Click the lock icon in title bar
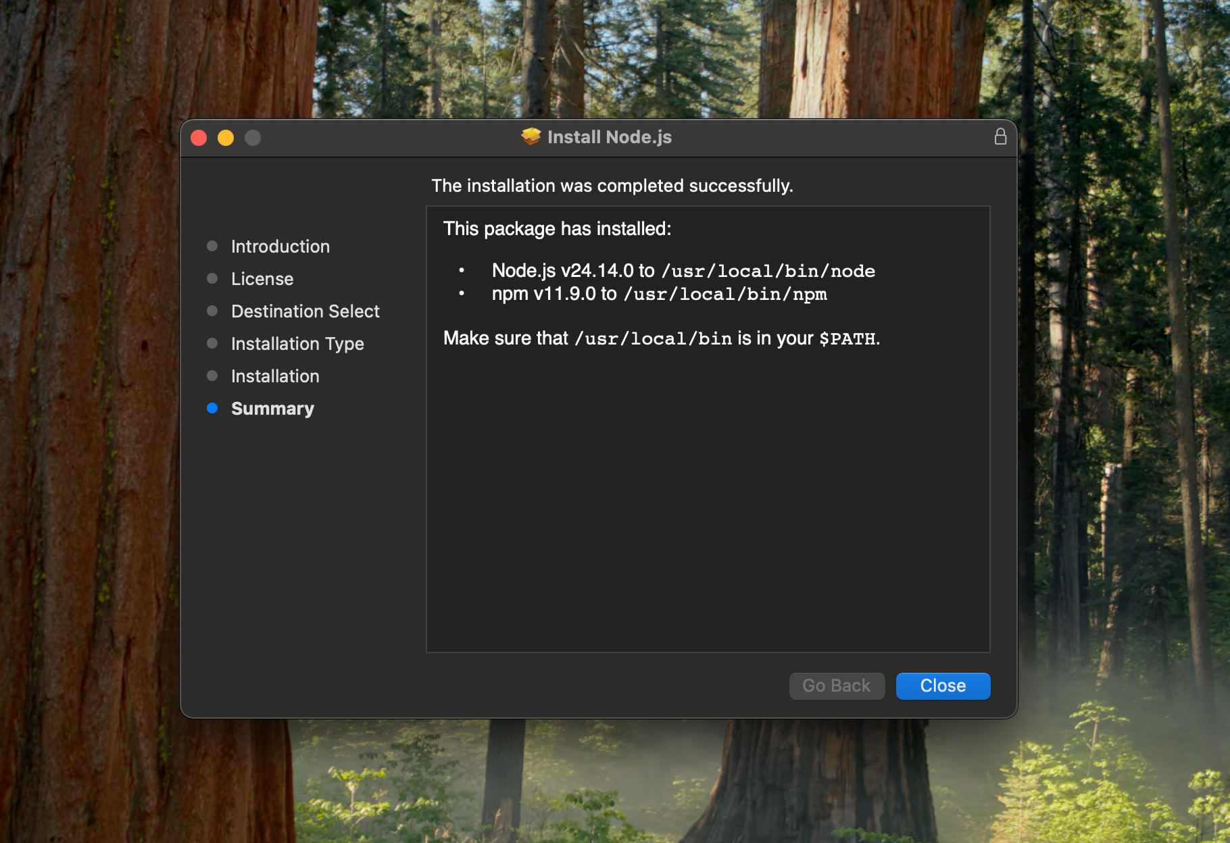 pos(1000,137)
